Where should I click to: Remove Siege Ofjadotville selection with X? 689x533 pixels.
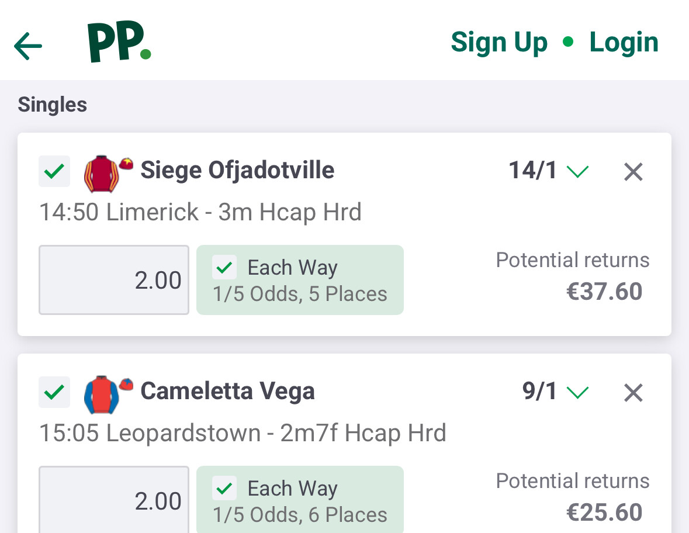633,172
